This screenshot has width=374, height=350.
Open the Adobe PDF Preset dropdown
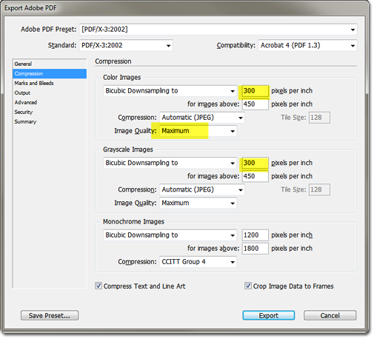218,30
